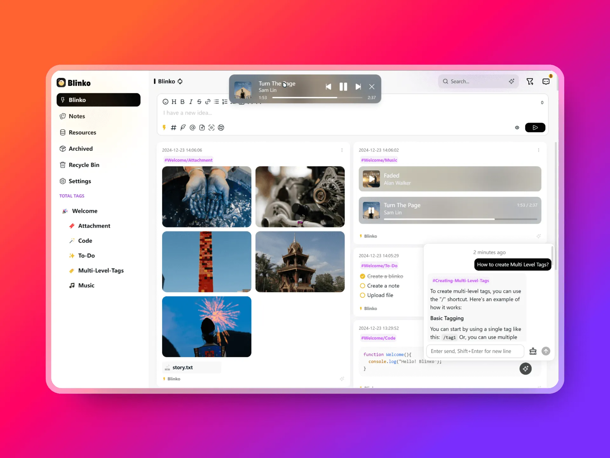The width and height of the screenshot is (610, 458).
Task: Toggle AI chat floating button
Action: [525, 369]
